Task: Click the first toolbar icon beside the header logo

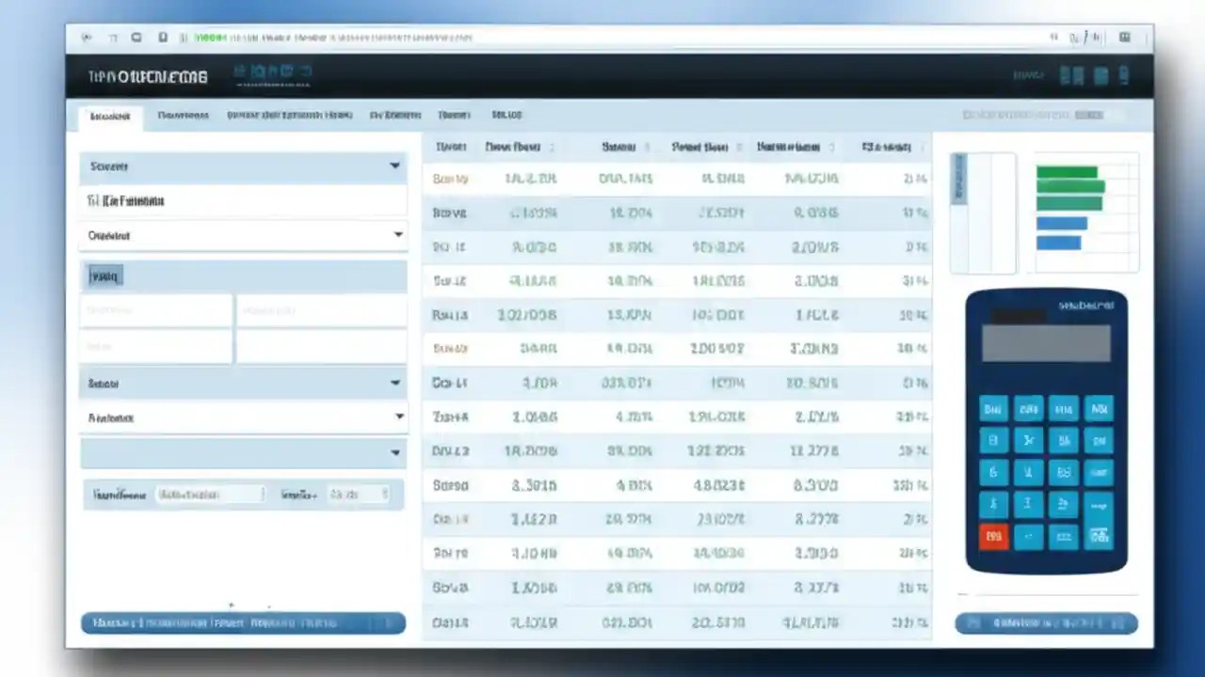Action: (x=238, y=71)
